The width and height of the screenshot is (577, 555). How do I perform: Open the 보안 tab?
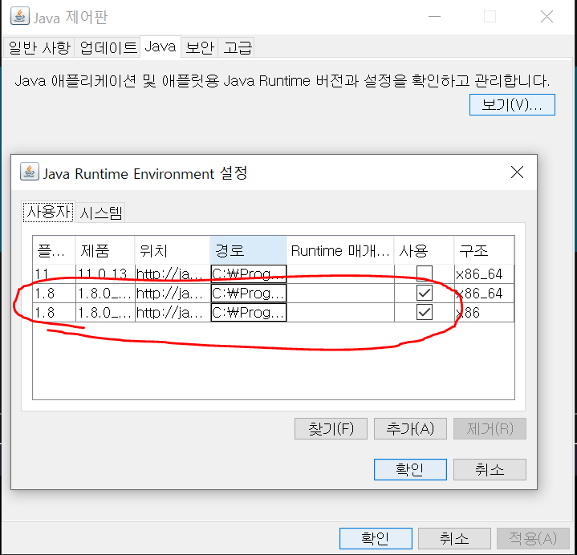pyautogui.click(x=200, y=47)
